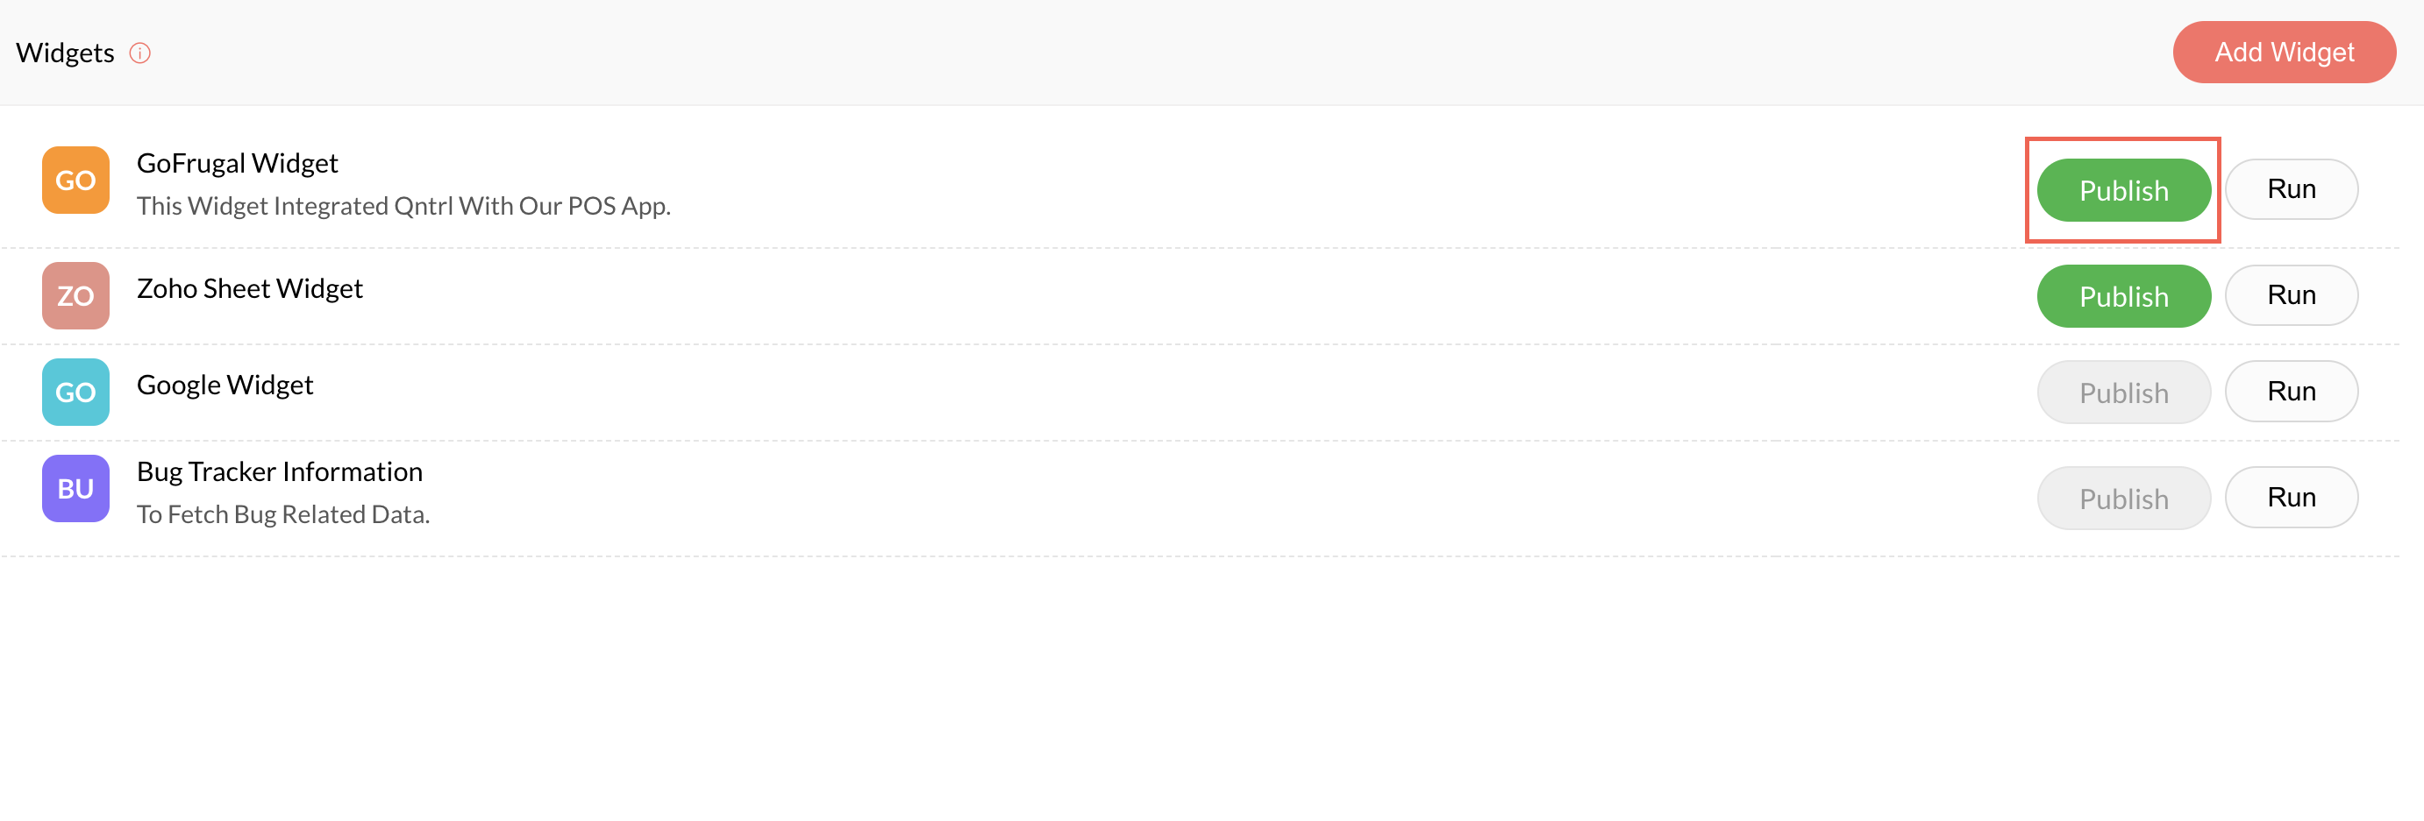Open the Zoho Sheet Widget title

point(249,287)
